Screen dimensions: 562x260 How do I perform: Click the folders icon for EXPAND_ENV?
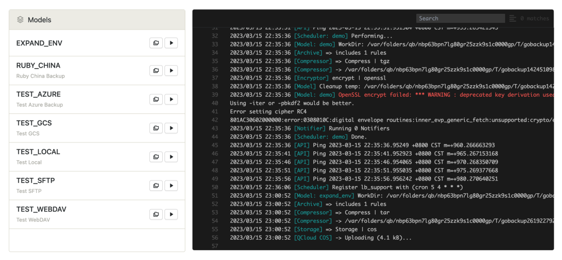pyautogui.click(x=156, y=43)
